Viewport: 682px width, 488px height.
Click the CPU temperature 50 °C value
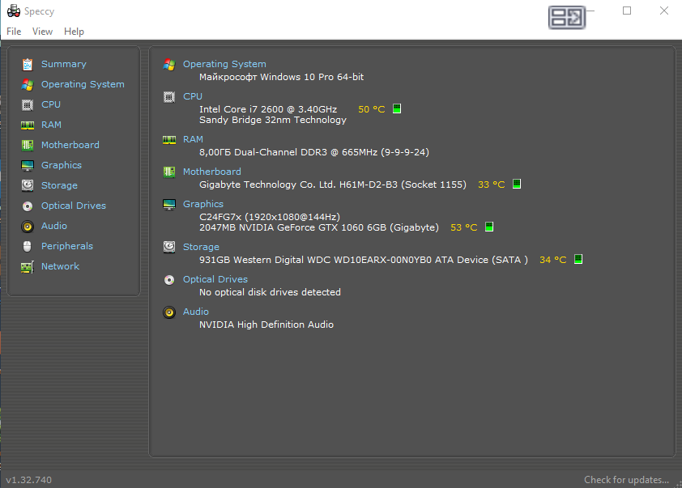[372, 109]
